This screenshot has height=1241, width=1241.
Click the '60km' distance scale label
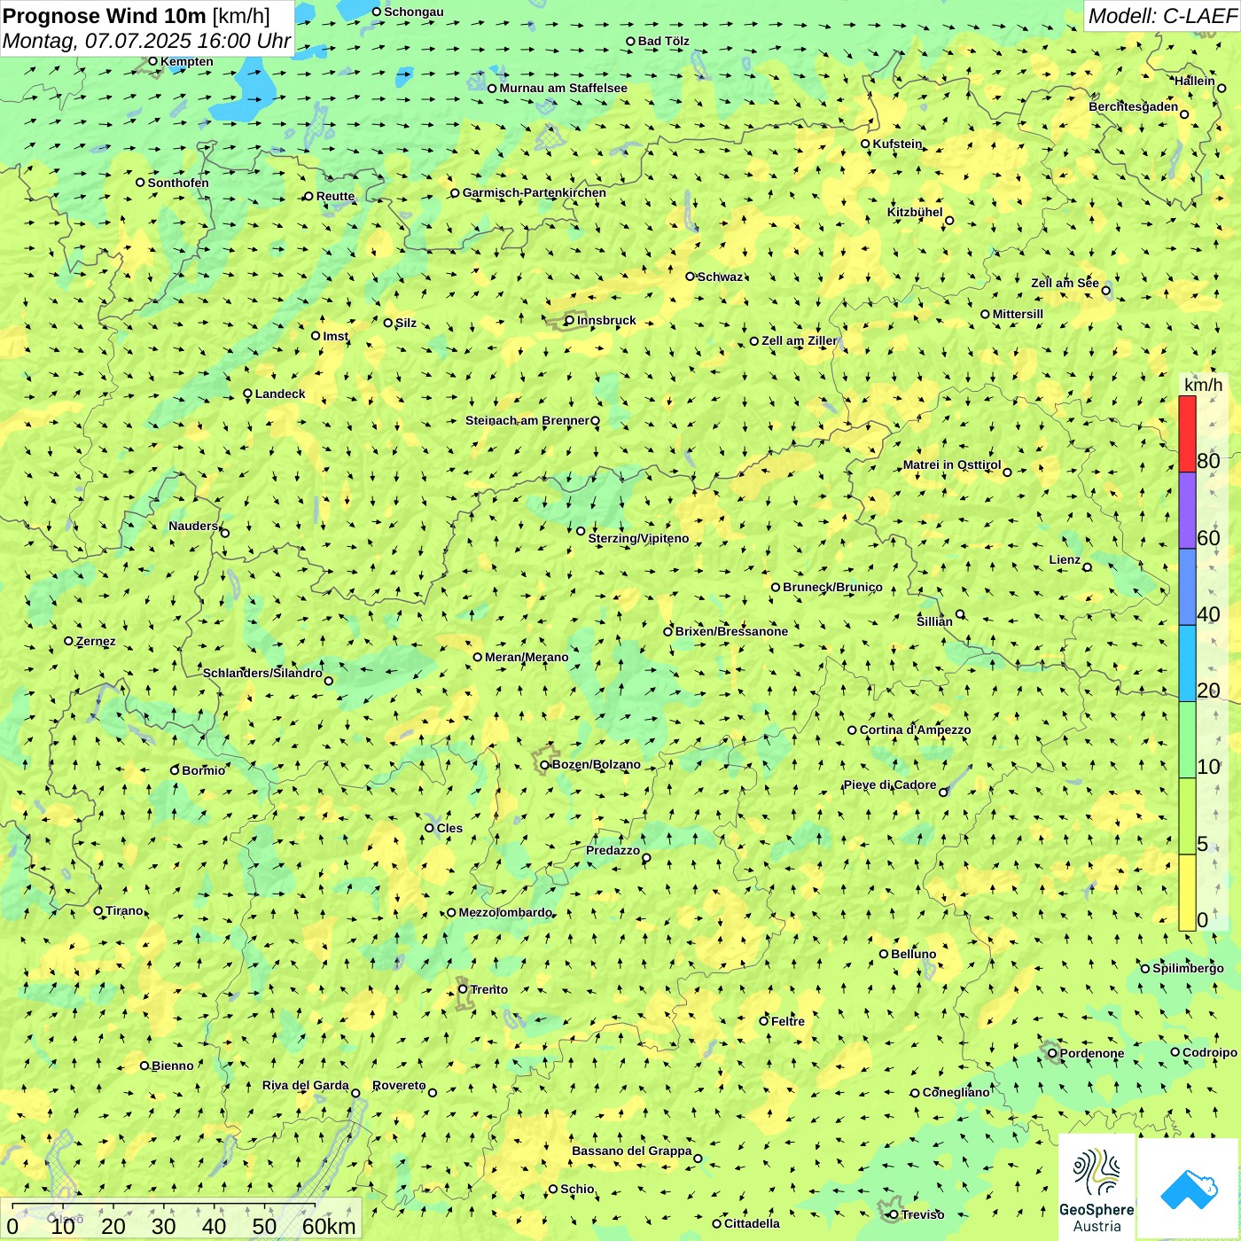point(329,1227)
